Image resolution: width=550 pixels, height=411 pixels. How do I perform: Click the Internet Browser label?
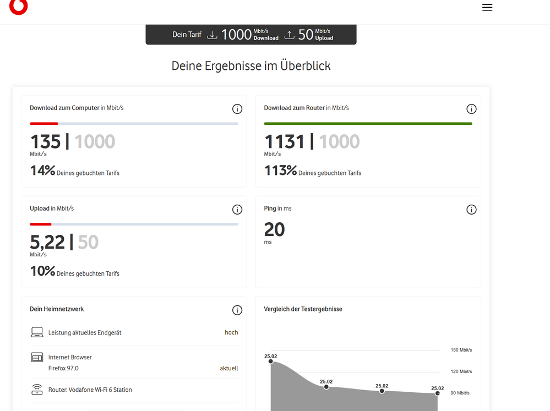coord(70,357)
